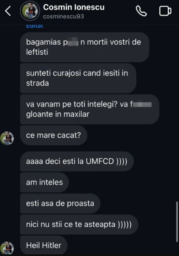Select the message mentioning 'leftisti'
Viewport: 179px width, 256px height.
[x=85, y=47]
